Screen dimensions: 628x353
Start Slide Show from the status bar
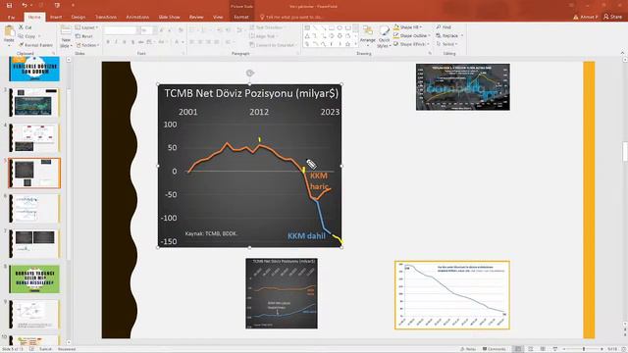(555, 349)
